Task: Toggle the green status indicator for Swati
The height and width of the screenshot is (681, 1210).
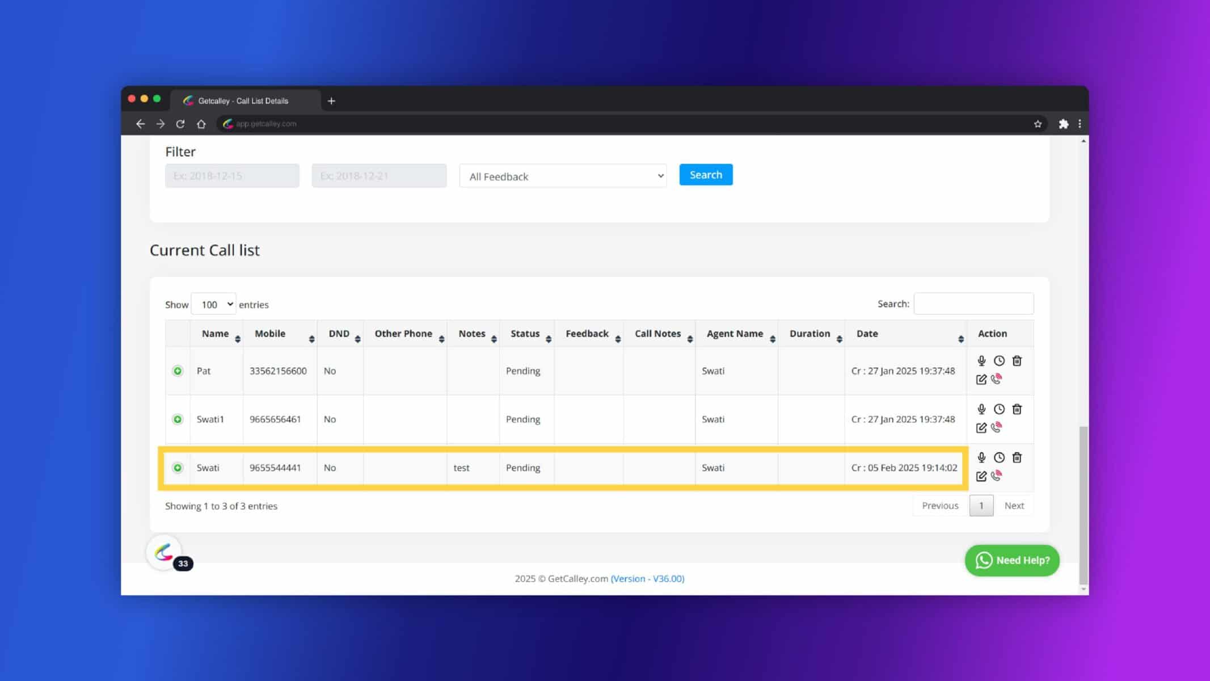Action: coord(177,467)
